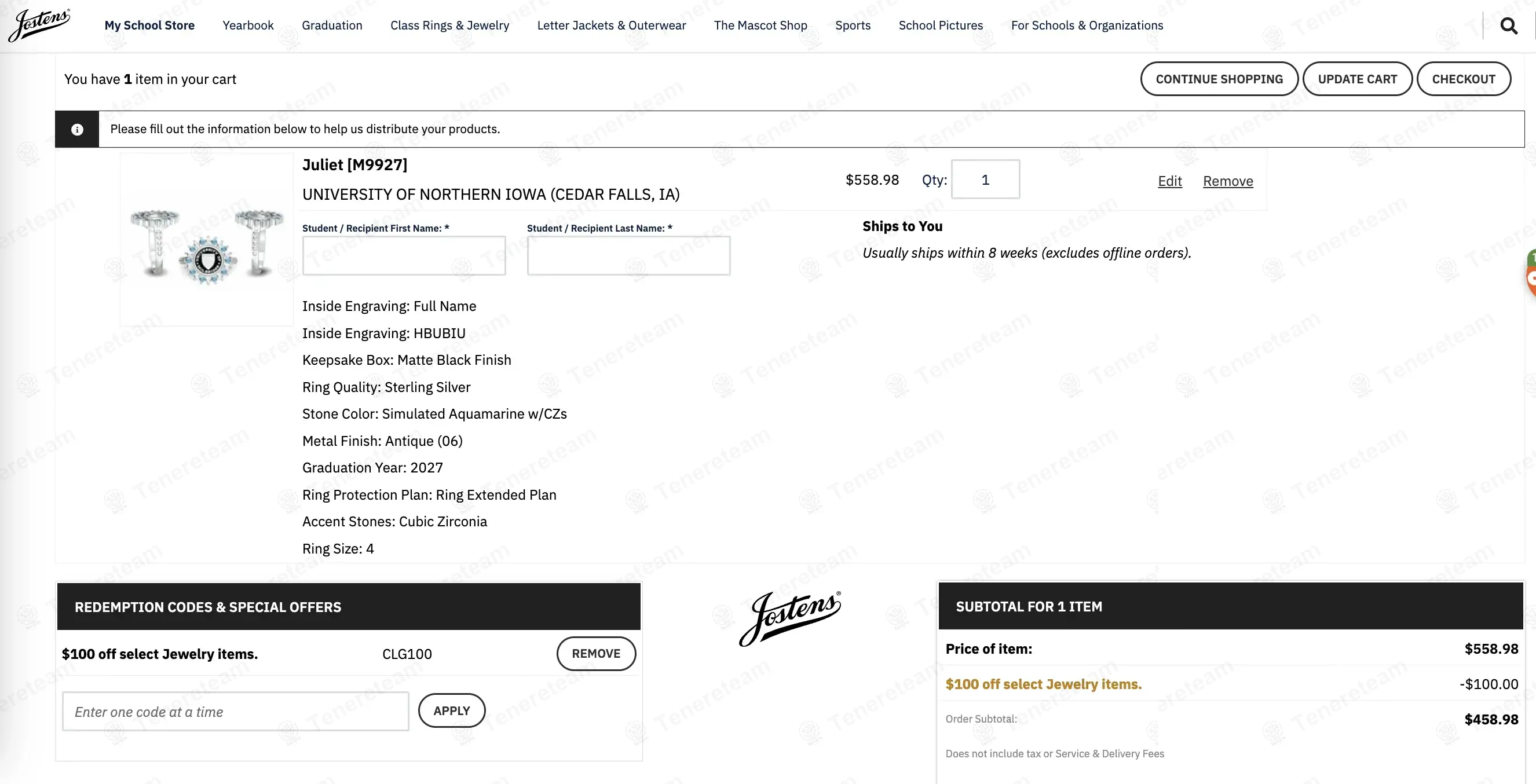Open the My School Store menu
This screenshot has height=784, width=1536.
pyautogui.click(x=149, y=25)
